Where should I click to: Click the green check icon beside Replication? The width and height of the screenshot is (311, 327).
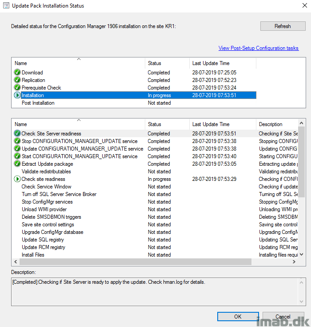click(17, 80)
